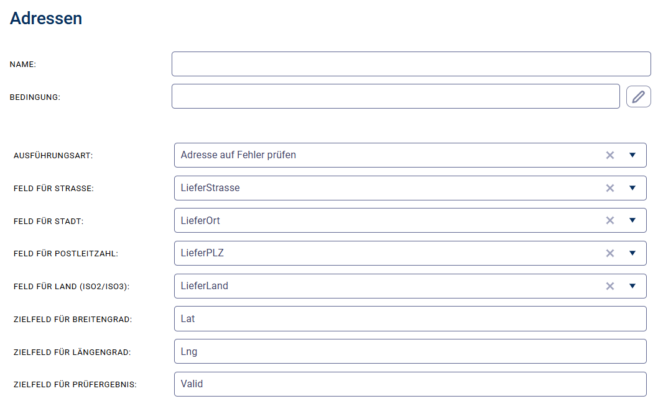The height and width of the screenshot is (404, 653).
Task: Expand the Feld für Stadt dropdown arrow
Action: point(632,220)
